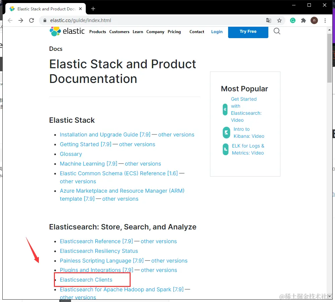This screenshot has height=302, width=335.
Task: Open the translate page icon
Action: tap(269, 20)
